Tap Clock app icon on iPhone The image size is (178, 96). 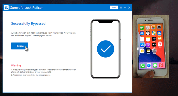click(148, 33)
